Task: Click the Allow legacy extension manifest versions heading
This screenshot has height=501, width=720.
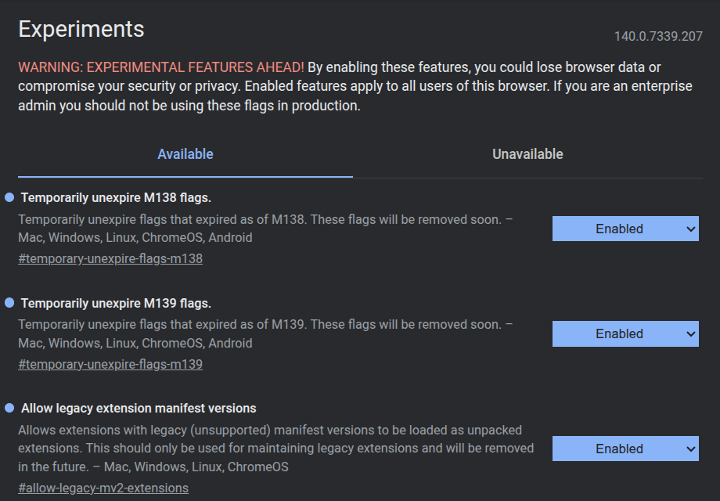Action: point(138,408)
